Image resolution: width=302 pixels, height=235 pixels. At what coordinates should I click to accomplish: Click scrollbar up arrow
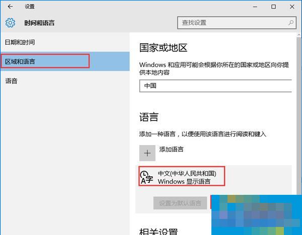(299, 35)
